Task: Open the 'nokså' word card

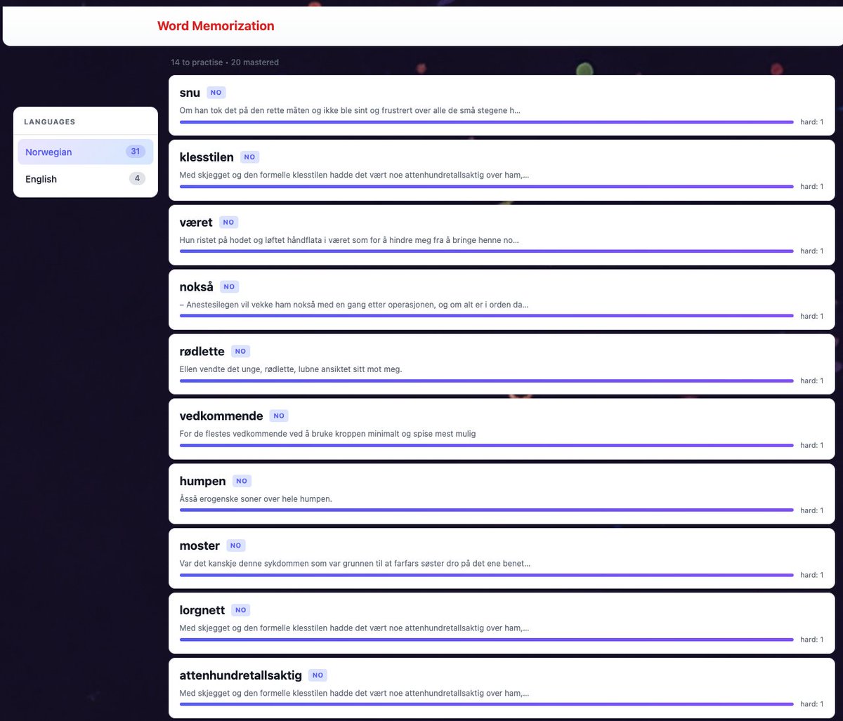Action: [502, 300]
